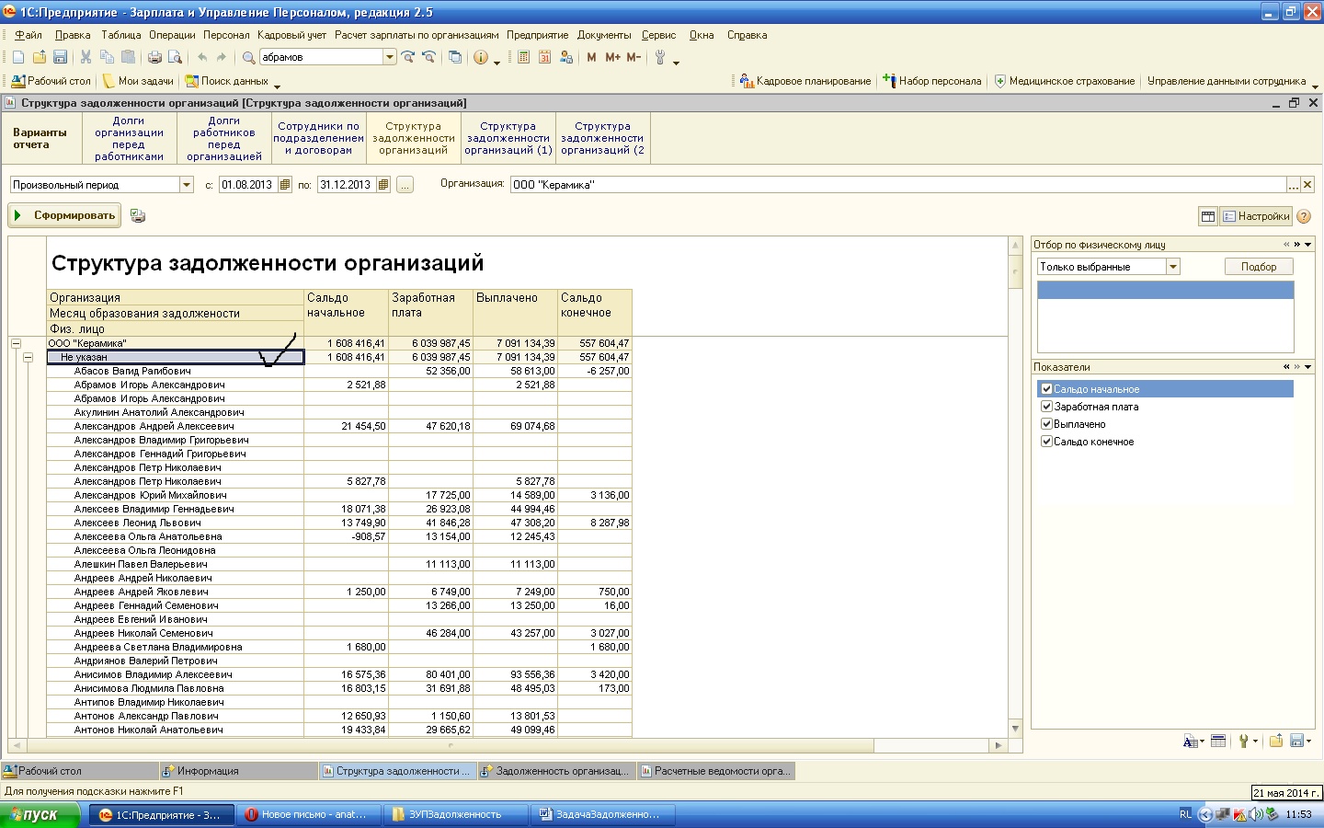This screenshot has height=828, width=1324.
Task: Click the scissors Cut icon
Action: tap(86, 57)
